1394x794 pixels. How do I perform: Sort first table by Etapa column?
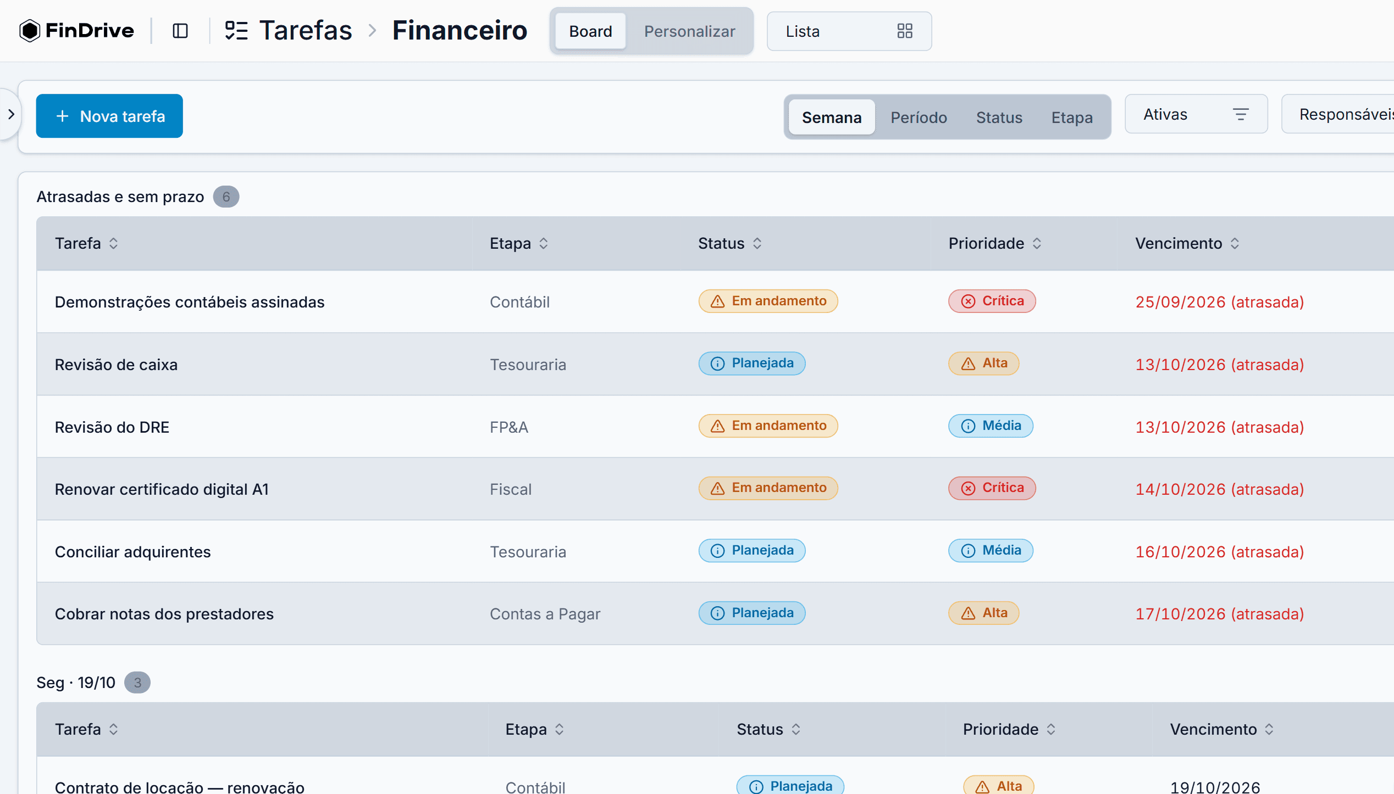click(x=519, y=243)
